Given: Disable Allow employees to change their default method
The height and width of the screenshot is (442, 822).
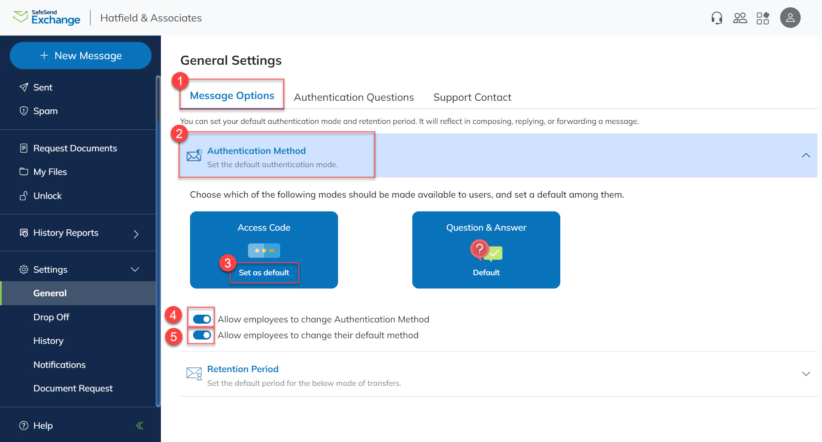Looking at the screenshot, I should 201,335.
